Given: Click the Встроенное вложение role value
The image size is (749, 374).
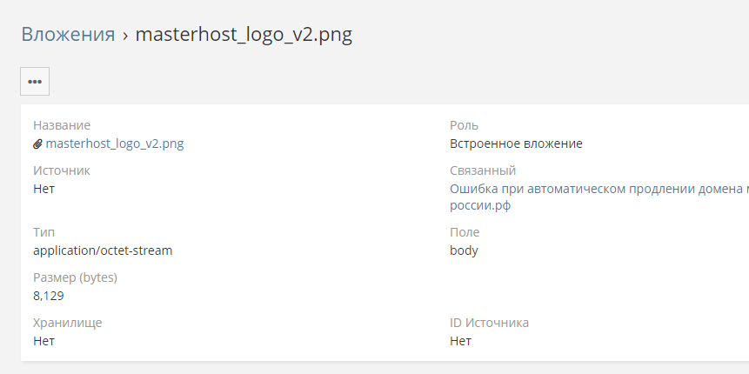Looking at the screenshot, I should tap(516, 144).
